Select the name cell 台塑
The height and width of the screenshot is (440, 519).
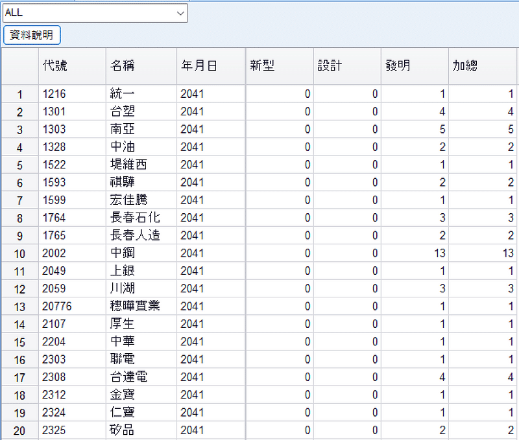point(141,111)
